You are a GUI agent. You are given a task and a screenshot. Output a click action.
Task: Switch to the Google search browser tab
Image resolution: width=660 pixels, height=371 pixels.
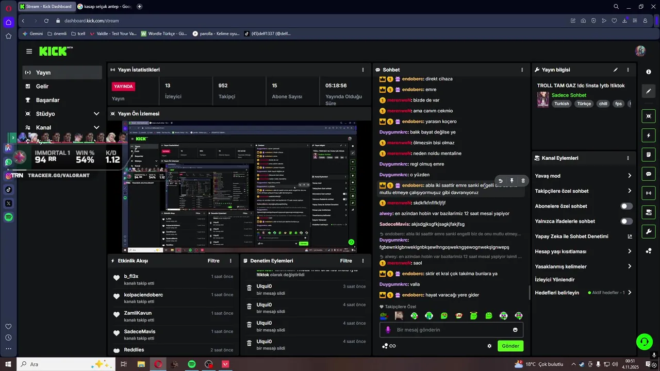(x=105, y=7)
